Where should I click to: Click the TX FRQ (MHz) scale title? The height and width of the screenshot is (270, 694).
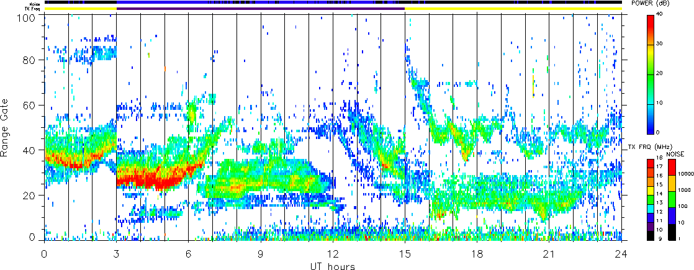coord(649,146)
